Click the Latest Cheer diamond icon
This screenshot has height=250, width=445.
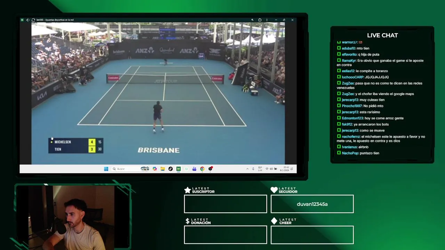pos(274,221)
